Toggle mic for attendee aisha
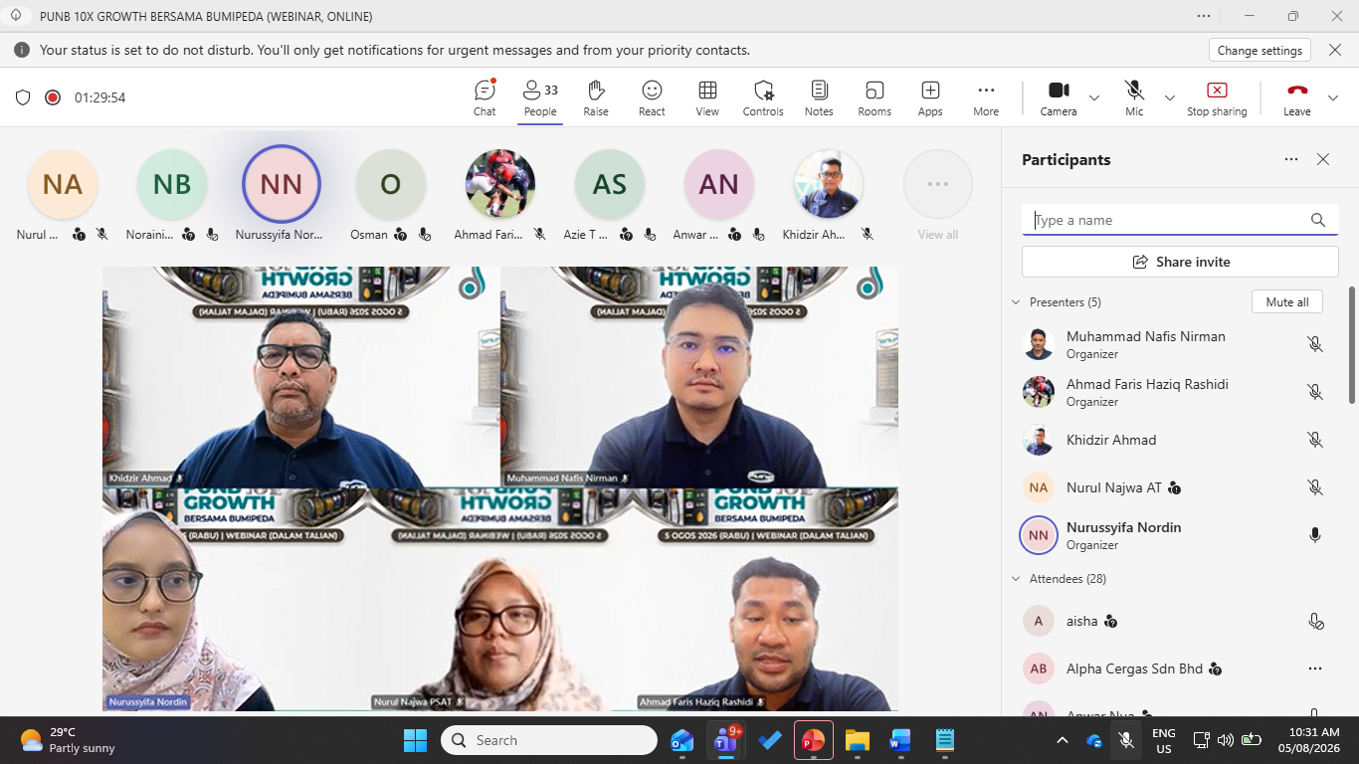The image size is (1359, 764). click(x=1315, y=622)
